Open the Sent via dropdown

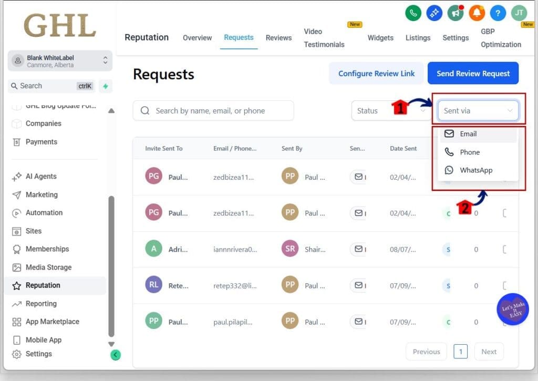(477, 110)
